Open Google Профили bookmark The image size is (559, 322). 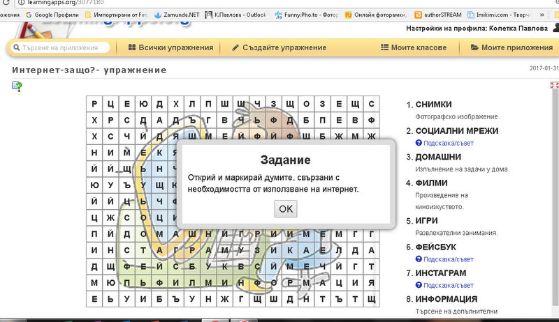(52, 15)
